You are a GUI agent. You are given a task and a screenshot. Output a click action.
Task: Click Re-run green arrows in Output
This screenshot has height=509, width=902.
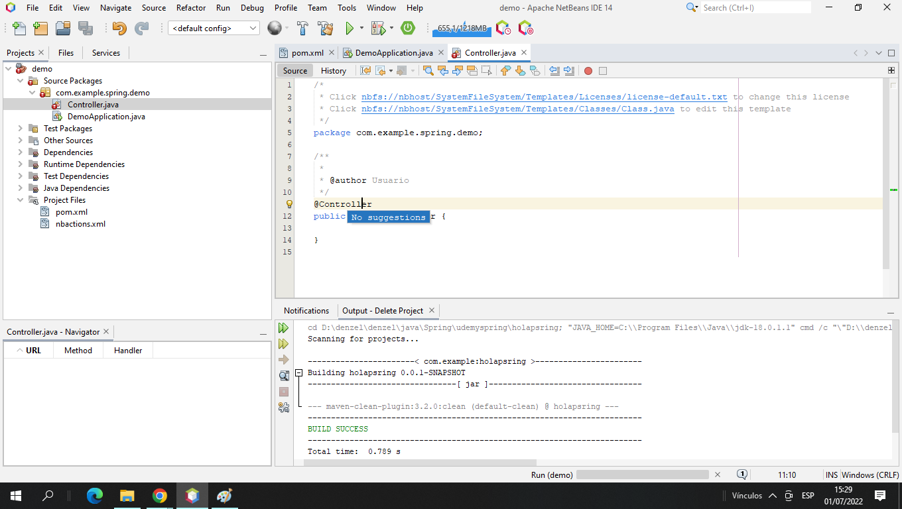coord(284,328)
